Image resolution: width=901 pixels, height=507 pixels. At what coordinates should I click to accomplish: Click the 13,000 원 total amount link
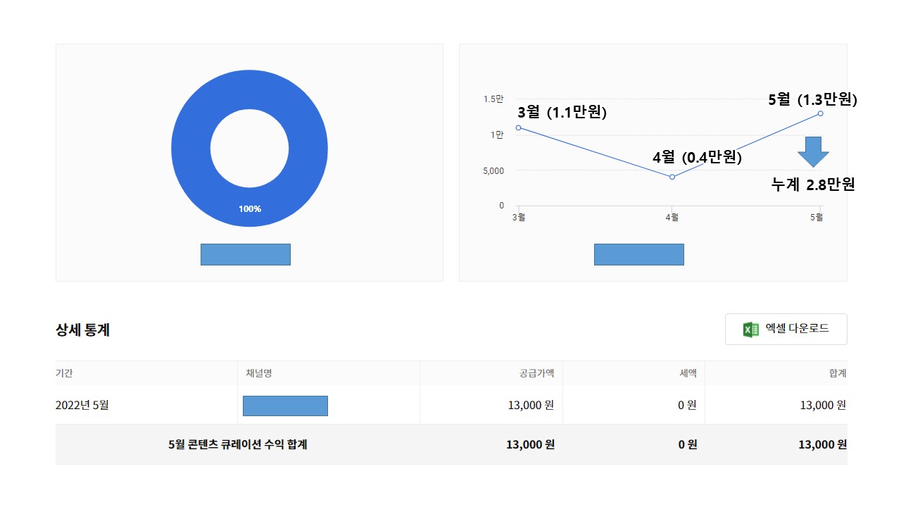pos(823,444)
